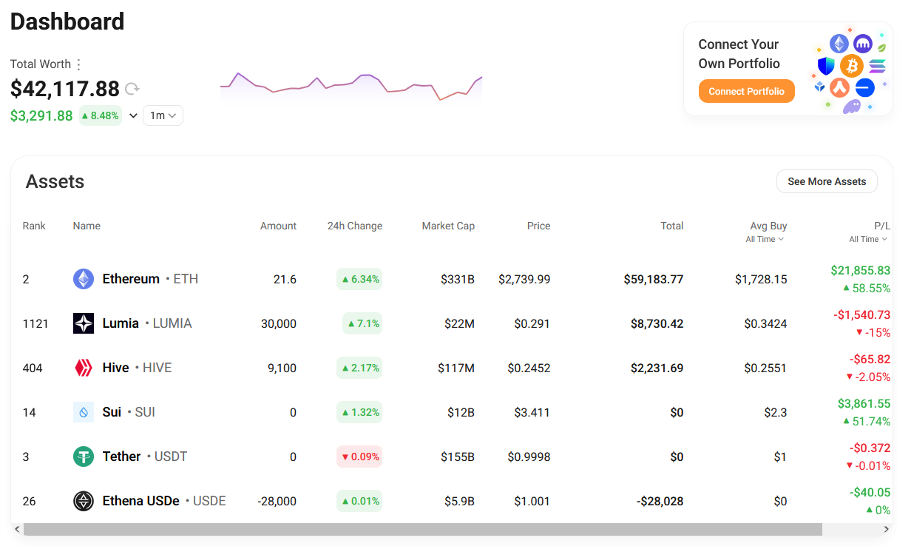911x549 pixels.
Task: Click Tether's 0.09% change badge
Action: [359, 457]
